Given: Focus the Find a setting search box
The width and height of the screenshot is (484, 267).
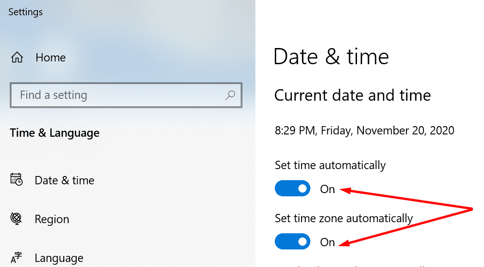Looking at the screenshot, I should pos(126,95).
